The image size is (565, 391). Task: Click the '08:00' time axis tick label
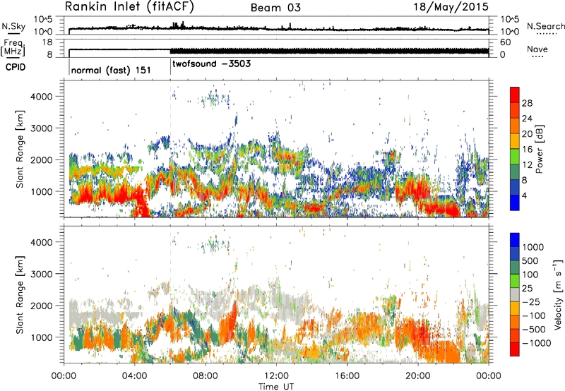(206, 376)
